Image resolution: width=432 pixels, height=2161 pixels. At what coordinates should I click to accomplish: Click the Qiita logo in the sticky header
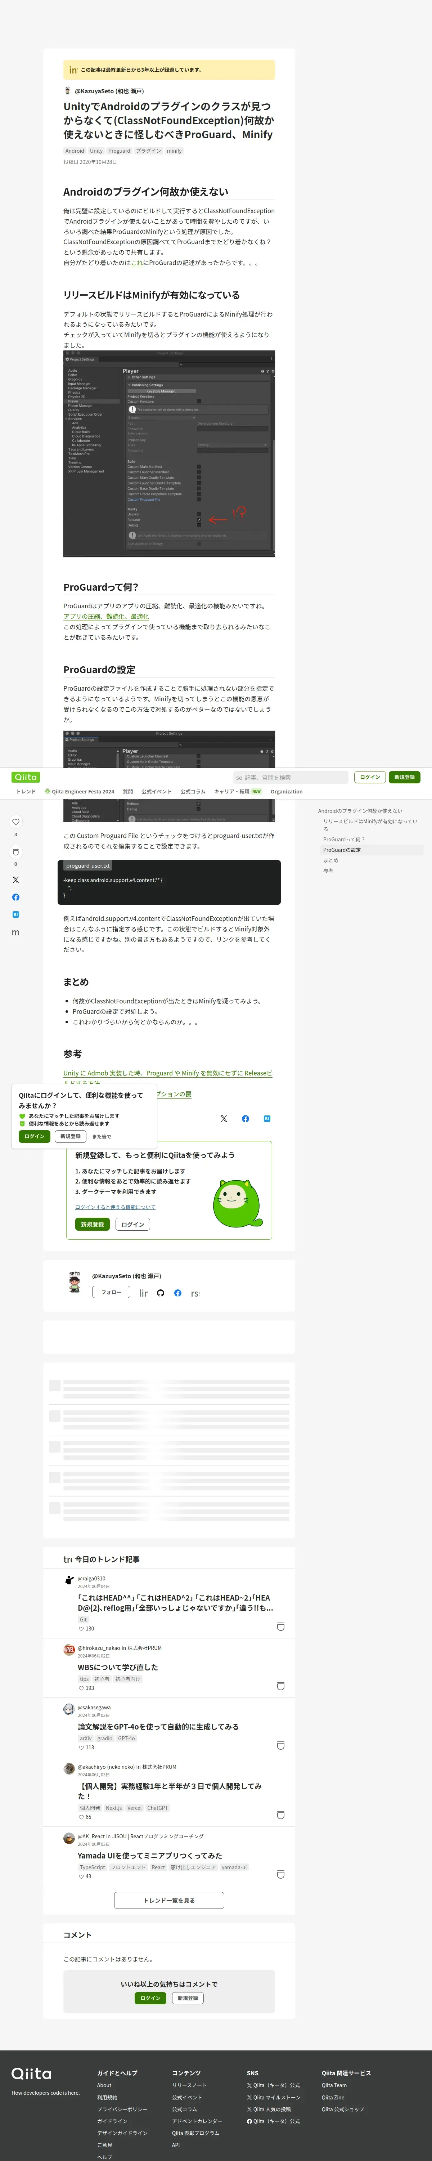click(25, 777)
